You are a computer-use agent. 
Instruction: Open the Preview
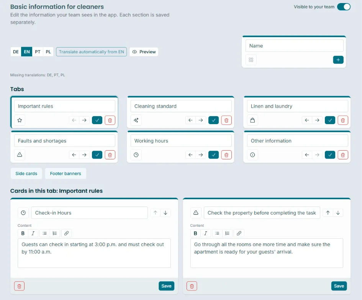point(144,52)
